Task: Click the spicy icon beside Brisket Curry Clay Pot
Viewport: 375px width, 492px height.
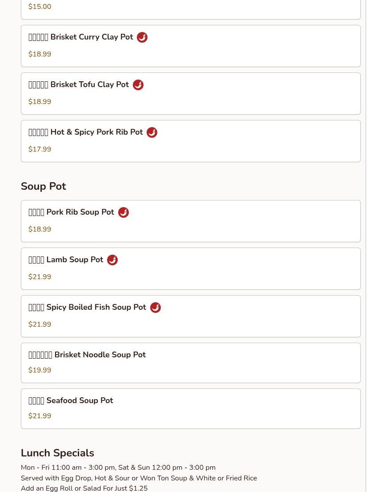Action: pyautogui.click(x=142, y=37)
